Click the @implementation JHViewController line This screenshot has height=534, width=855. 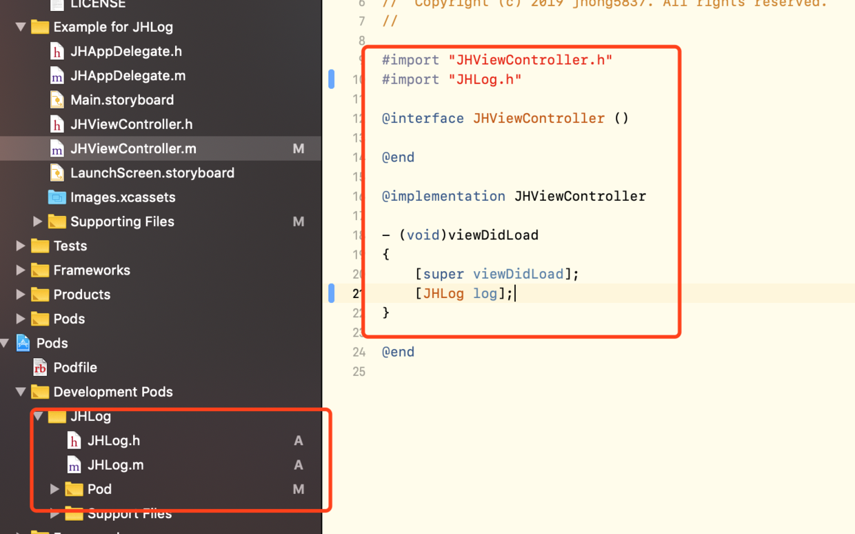click(514, 196)
